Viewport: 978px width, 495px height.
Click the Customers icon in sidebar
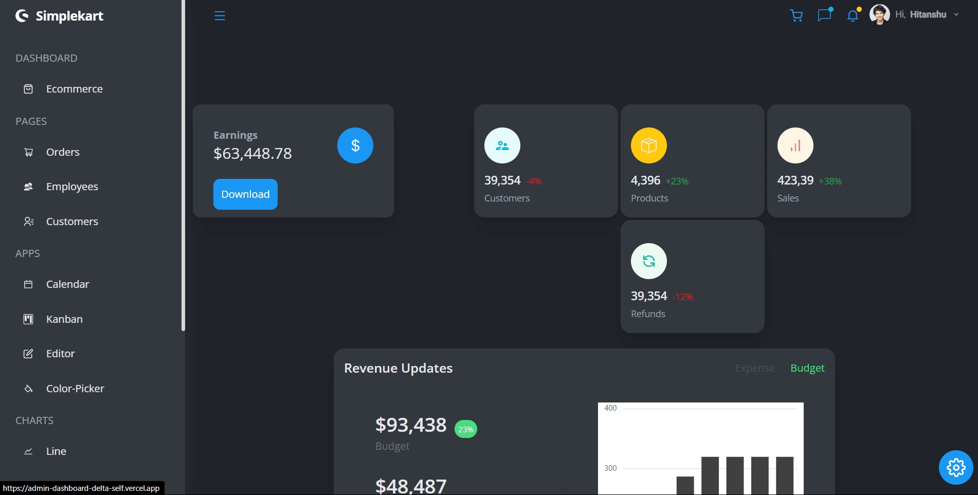(28, 222)
